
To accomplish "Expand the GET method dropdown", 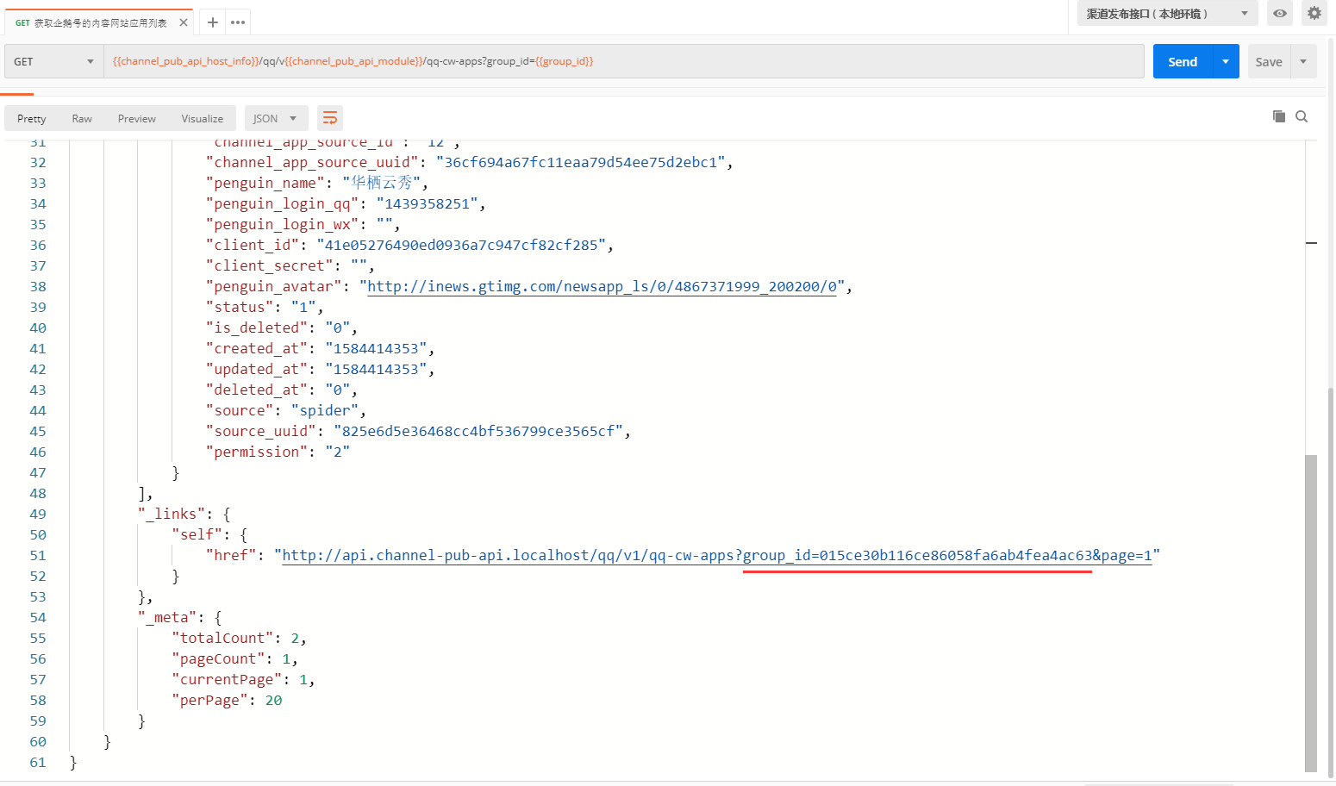I will [53, 61].
